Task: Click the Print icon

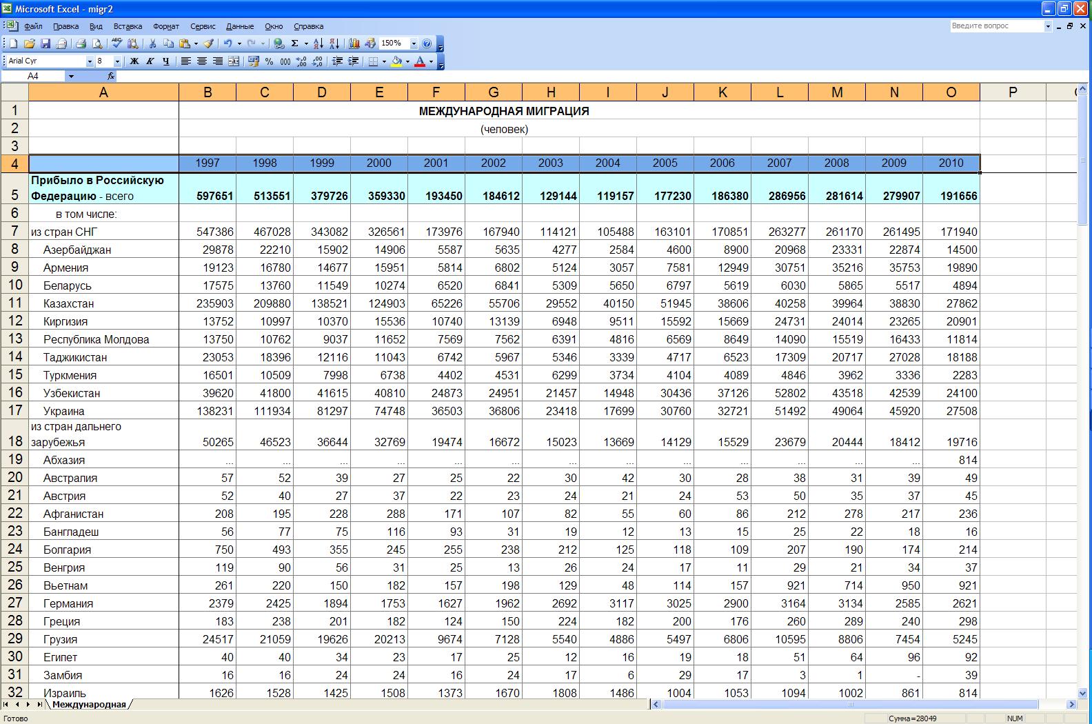Action: pyautogui.click(x=81, y=43)
